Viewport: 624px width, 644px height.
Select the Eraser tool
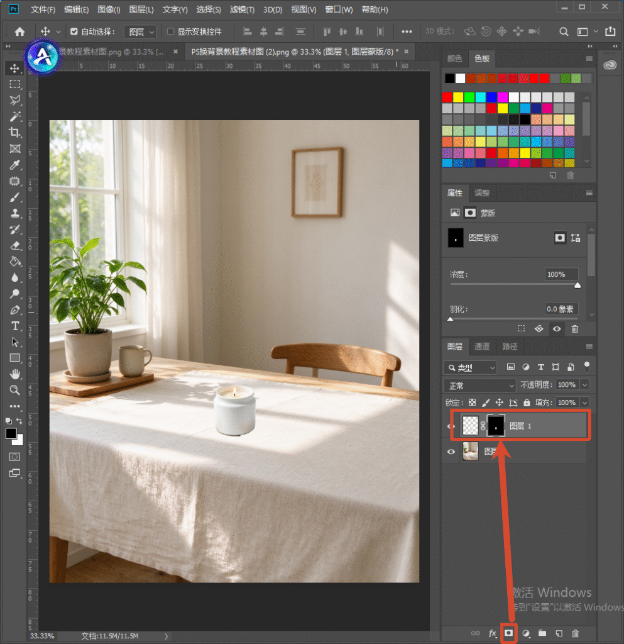tap(15, 246)
